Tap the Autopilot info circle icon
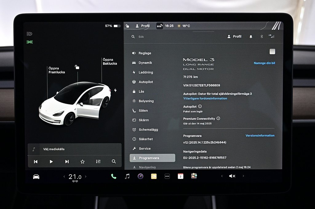Image resolution: width=315 pixels, height=209 pixels. pyautogui.click(x=200, y=106)
